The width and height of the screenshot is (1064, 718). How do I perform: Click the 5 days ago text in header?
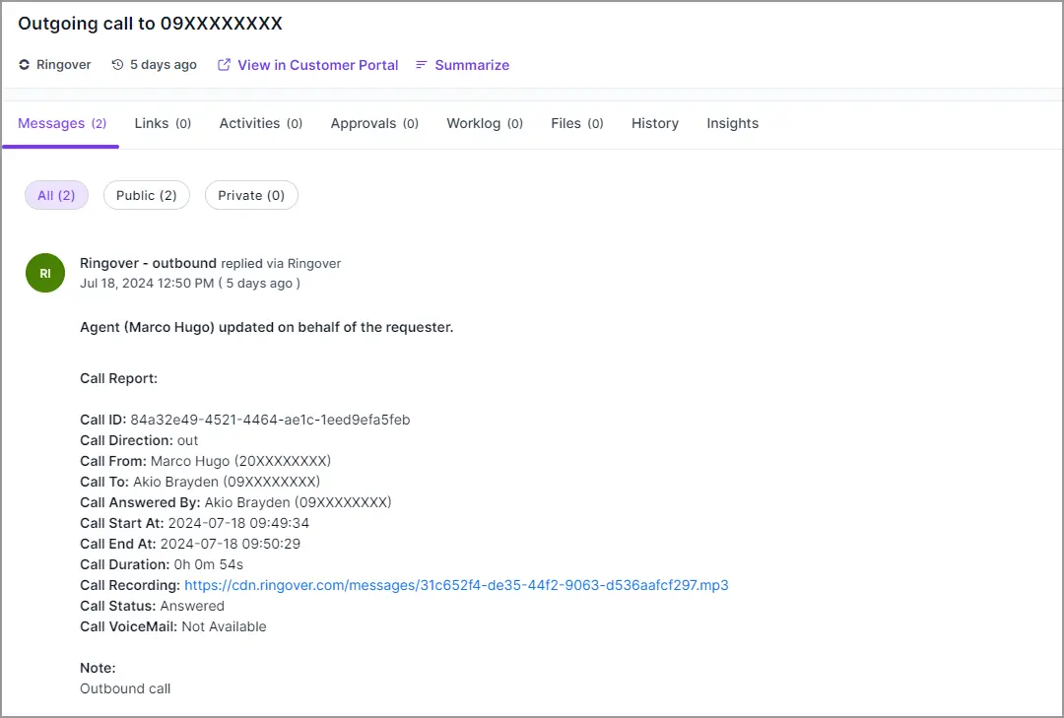point(164,64)
